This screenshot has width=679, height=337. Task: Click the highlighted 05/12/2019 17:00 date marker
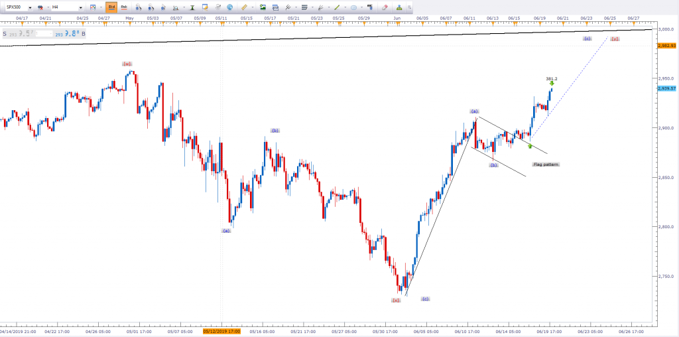[x=221, y=330]
